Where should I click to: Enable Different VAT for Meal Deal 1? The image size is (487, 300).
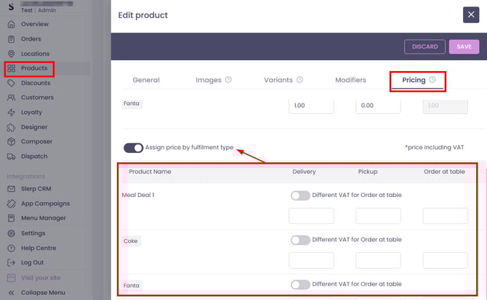click(x=299, y=195)
